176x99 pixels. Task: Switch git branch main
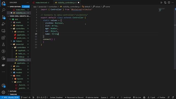(x=24, y=97)
